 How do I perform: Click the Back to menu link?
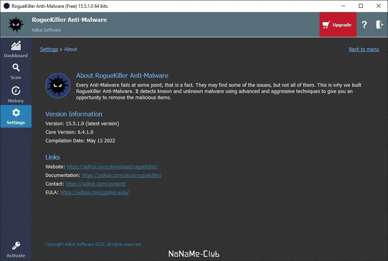click(364, 49)
